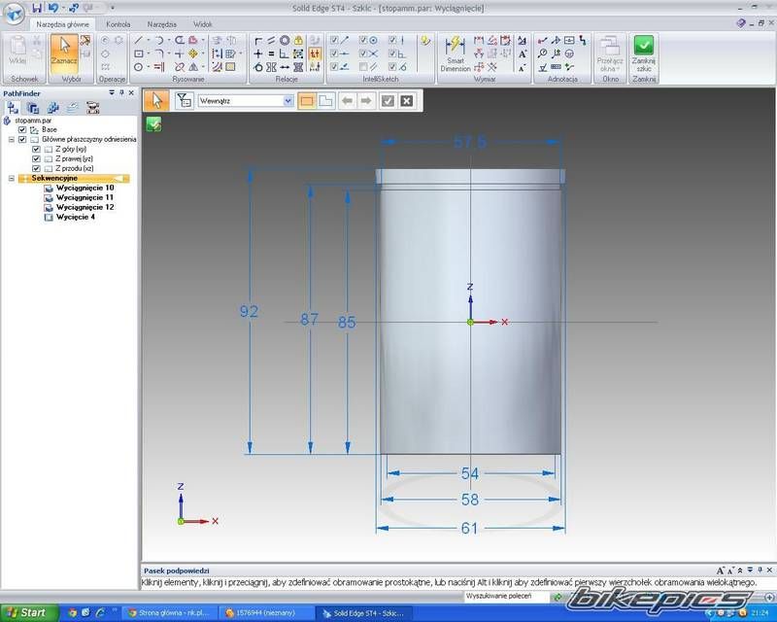Choose polygon fence selection mode
Image resolution: width=777 pixels, height=622 pixels.
(325, 101)
